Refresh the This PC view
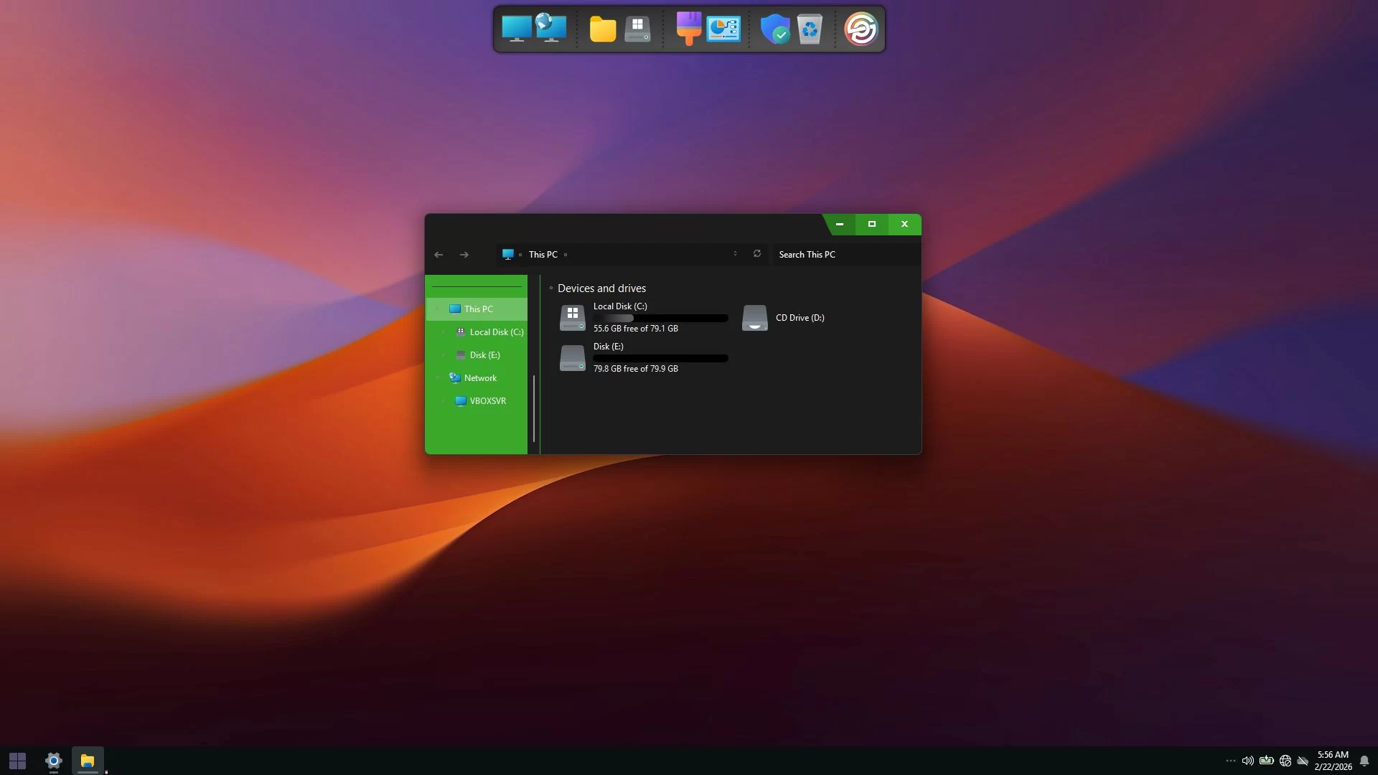 [756, 254]
